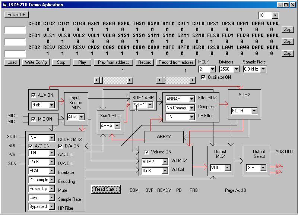Open the Compress No Comp. dropdown
Viewport: 298px width, 215px height.
pyautogui.click(x=191, y=108)
